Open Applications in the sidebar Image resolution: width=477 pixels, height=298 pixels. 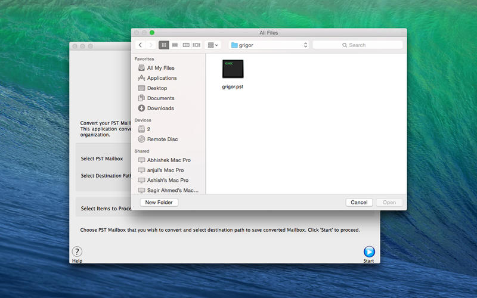162,78
